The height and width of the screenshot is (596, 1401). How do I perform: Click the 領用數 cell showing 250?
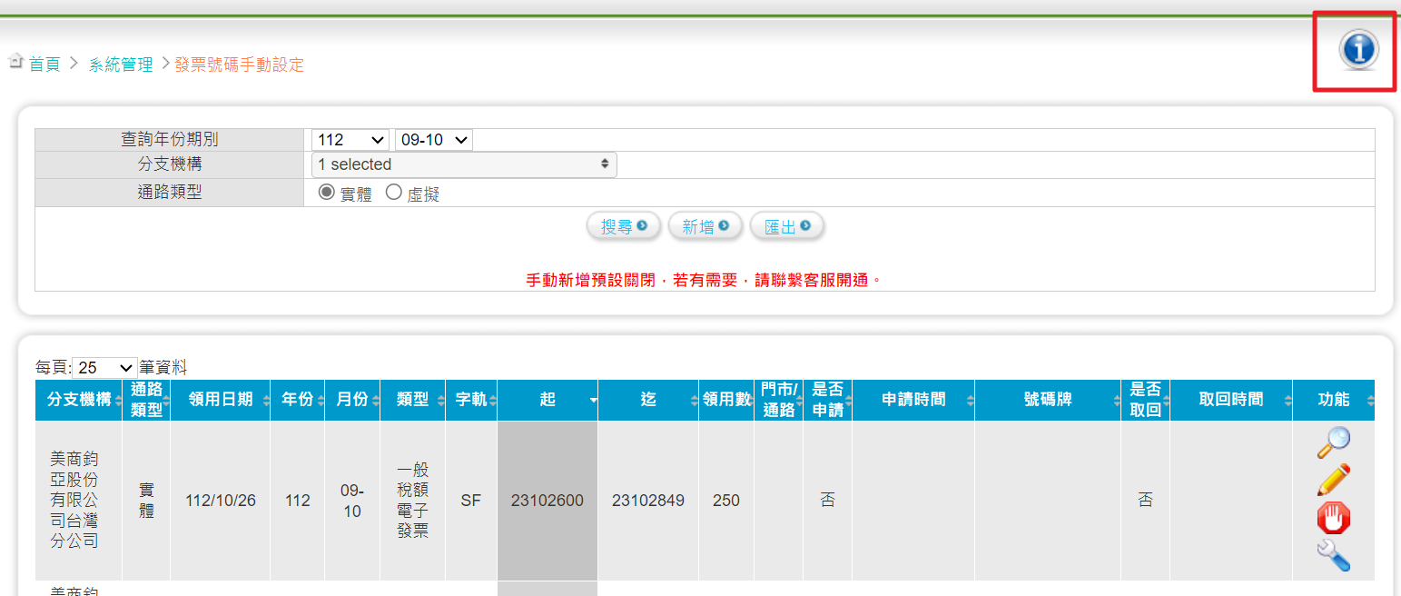726,501
